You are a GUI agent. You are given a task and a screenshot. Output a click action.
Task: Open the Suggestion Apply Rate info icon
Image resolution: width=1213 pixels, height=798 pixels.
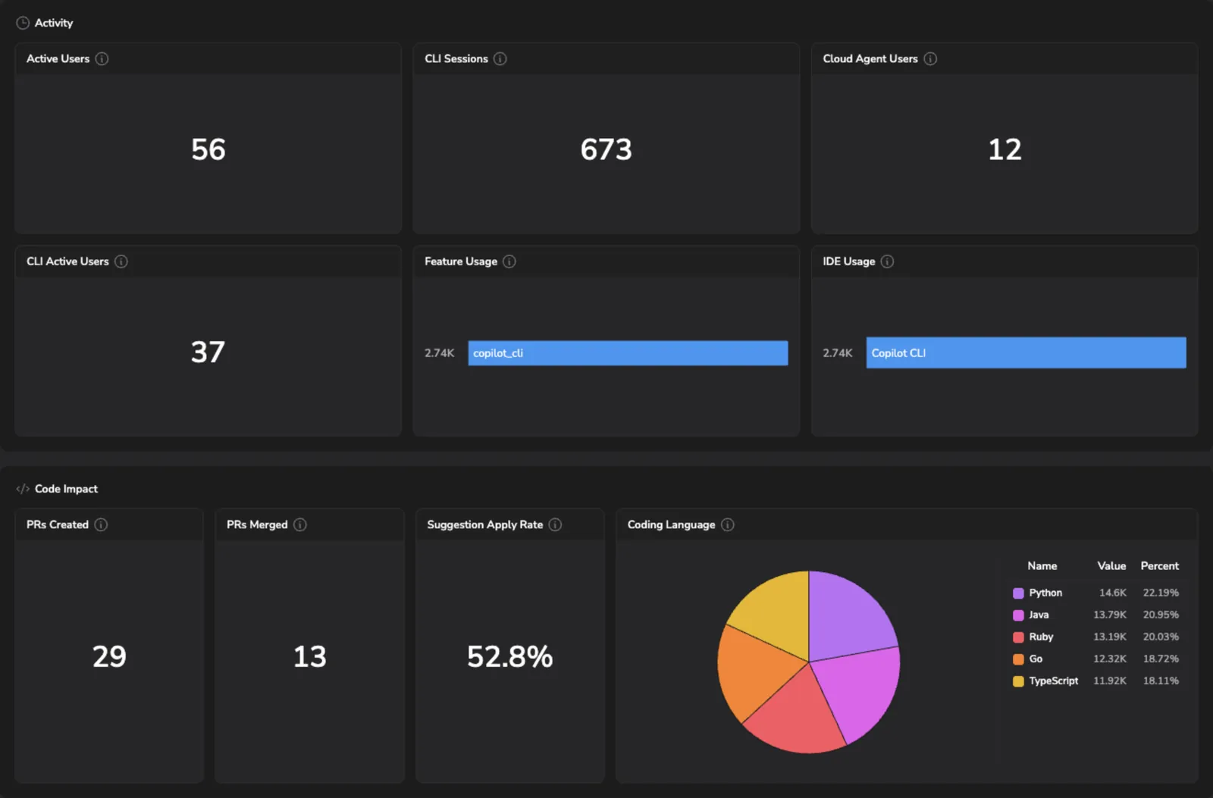coord(556,524)
